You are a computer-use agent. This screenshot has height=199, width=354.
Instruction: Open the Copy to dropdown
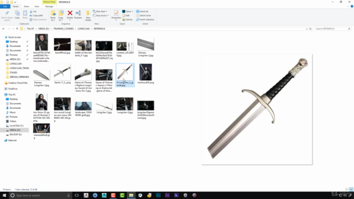(x=61, y=15)
